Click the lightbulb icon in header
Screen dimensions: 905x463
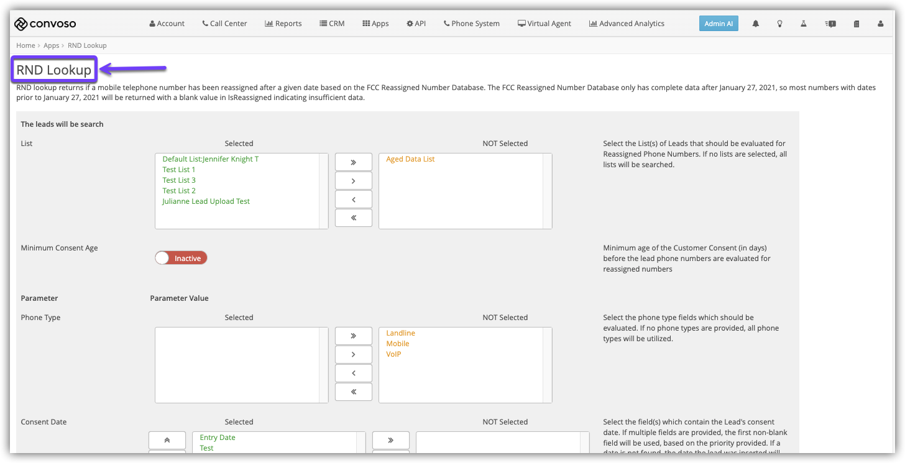click(x=779, y=24)
